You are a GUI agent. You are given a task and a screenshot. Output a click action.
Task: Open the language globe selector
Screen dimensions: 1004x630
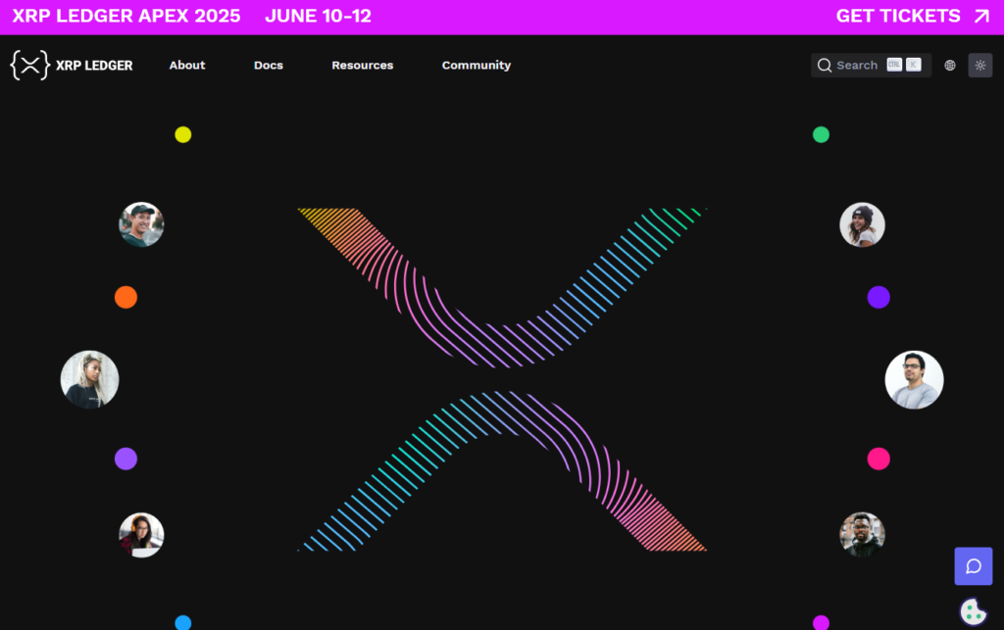coord(949,66)
